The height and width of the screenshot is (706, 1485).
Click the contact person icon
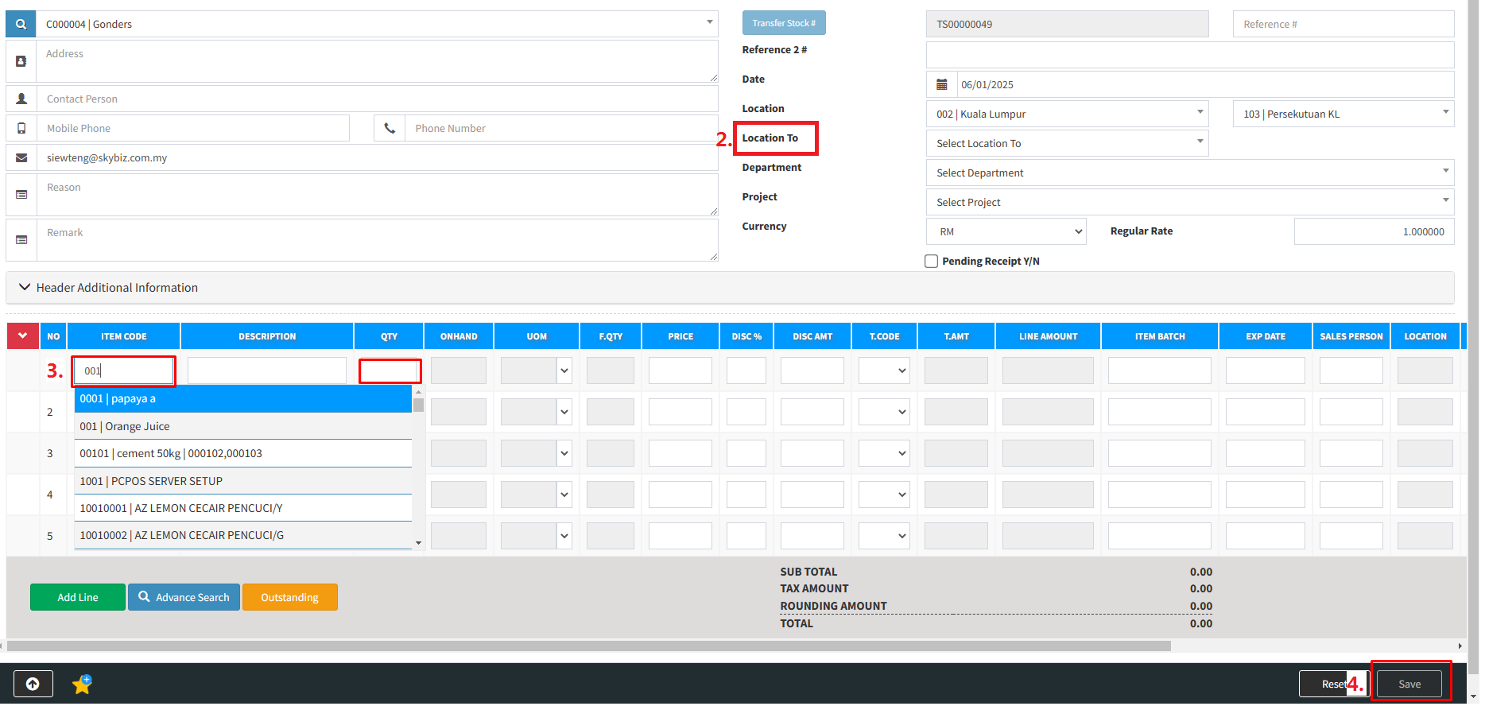(21, 99)
